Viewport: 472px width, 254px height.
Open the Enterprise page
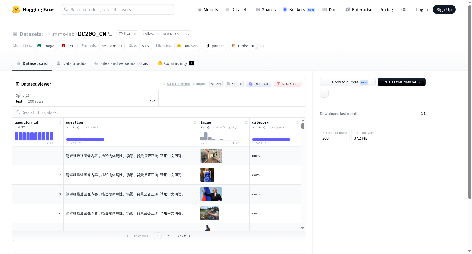[359, 10]
